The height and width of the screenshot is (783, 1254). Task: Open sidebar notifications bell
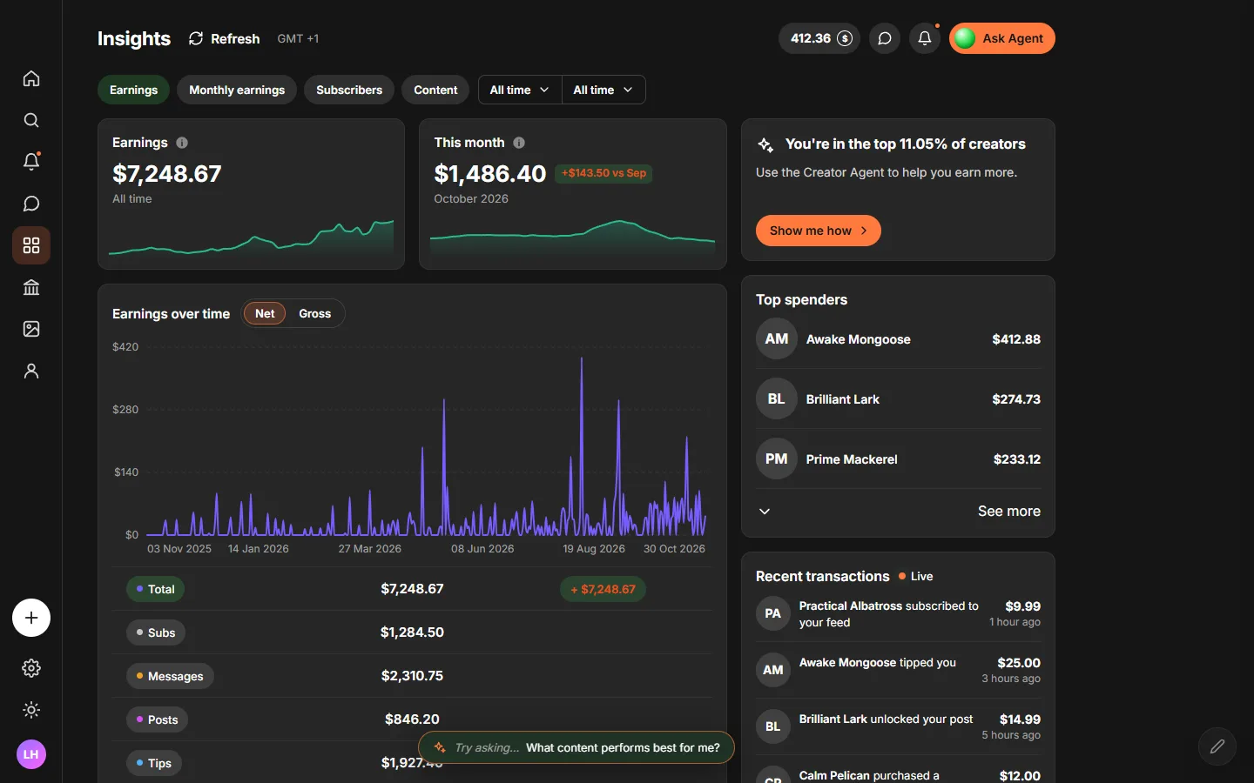(31, 162)
